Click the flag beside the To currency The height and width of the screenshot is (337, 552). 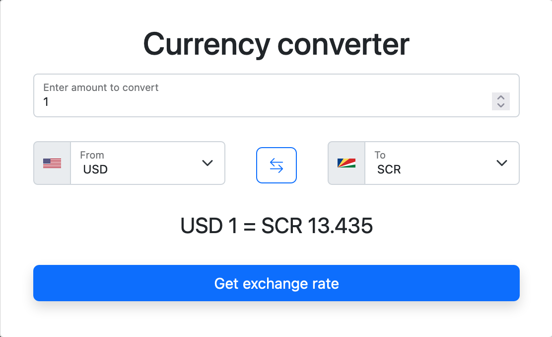point(346,163)
